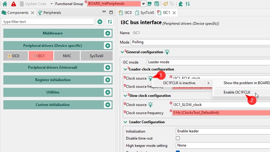Select the NVIC peripheral driver button
Screen dimensions: 270x152
point(64,56)
